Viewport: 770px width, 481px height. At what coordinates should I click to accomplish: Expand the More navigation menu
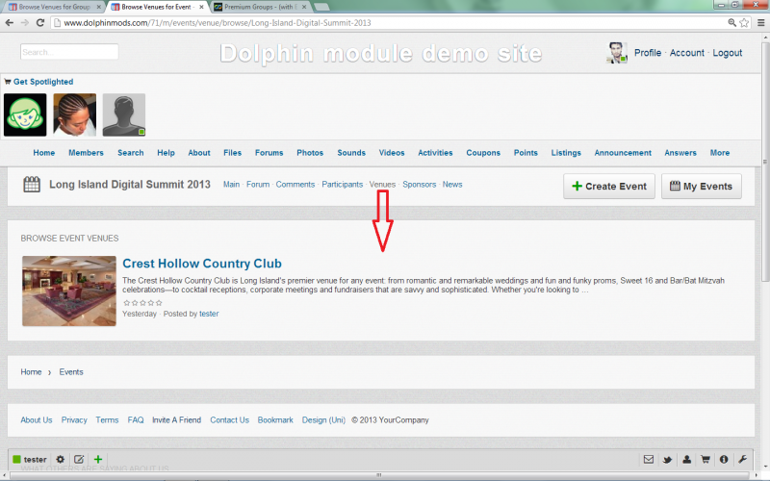coord(719,153)
